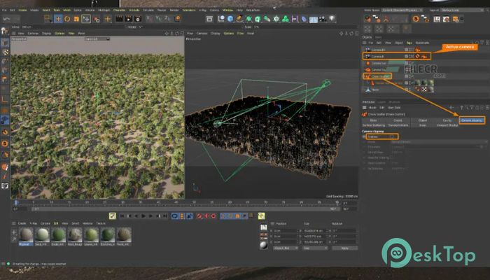The width and height of the screenshot is (490, 280).
Task: Open the viewport camera selector dropdown
Action: (97, 38)
